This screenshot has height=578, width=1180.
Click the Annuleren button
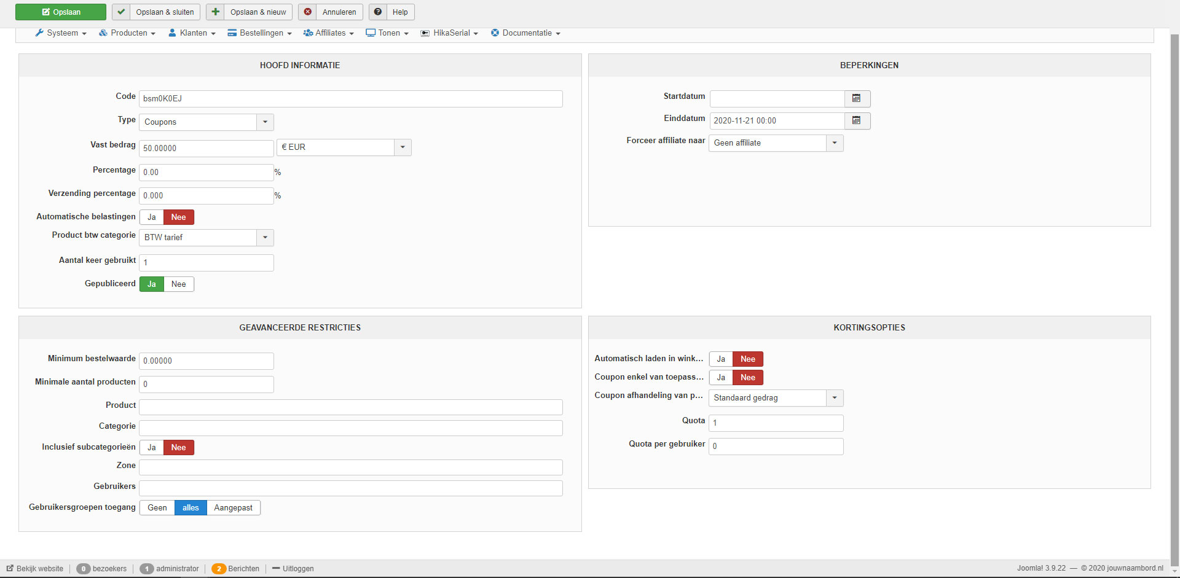pyautogui.click(x=331, y=12)
